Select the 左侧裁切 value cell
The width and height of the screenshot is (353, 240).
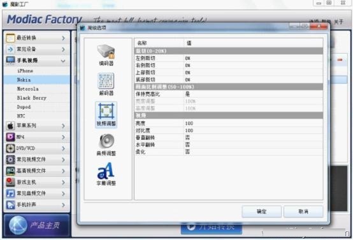[x=253, y=58]
